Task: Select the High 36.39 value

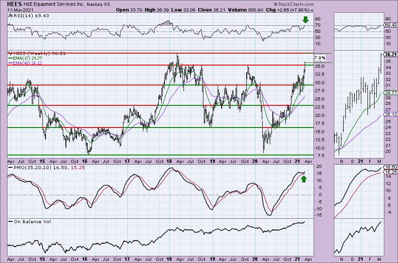Action: coord(157,10)
